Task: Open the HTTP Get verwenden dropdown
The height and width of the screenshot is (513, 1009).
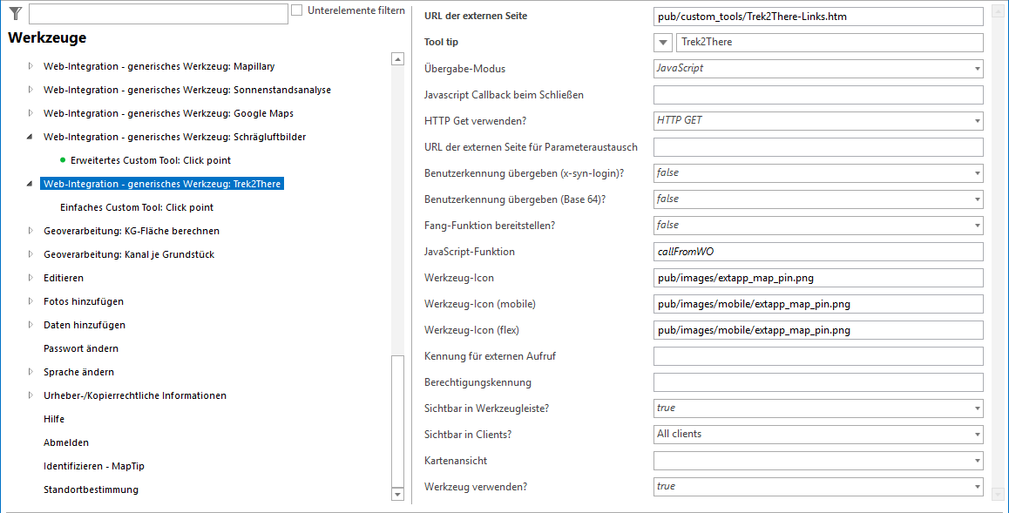Action: (x=817, y=120)
